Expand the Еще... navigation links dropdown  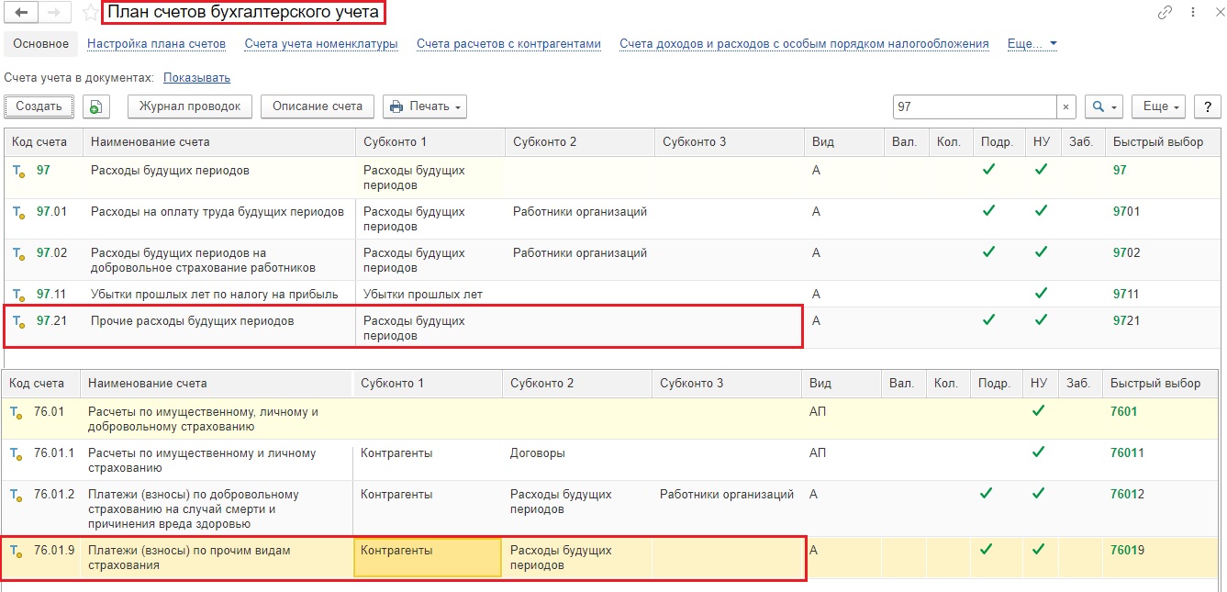click(x=1032, y=43)
